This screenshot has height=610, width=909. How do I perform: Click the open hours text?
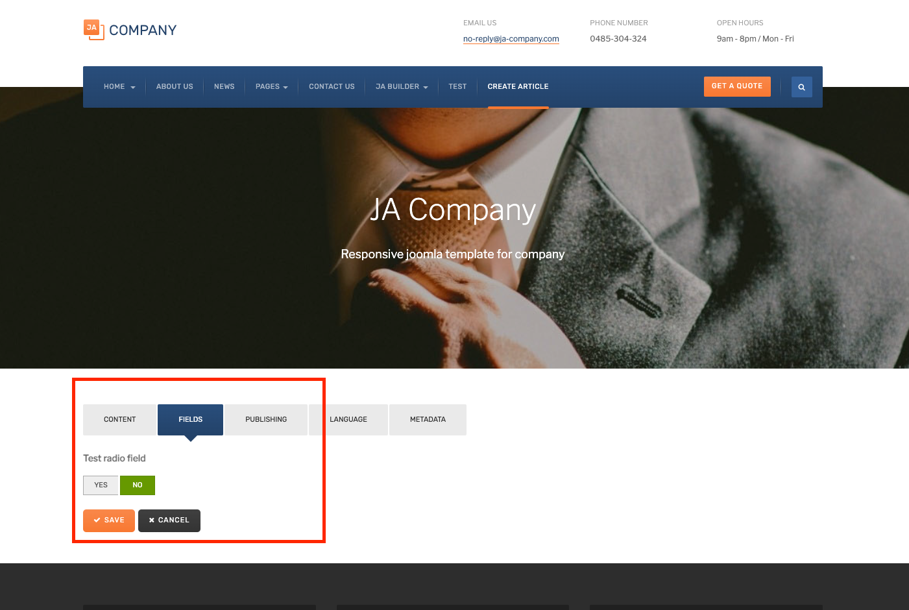[x=755, y=39]
